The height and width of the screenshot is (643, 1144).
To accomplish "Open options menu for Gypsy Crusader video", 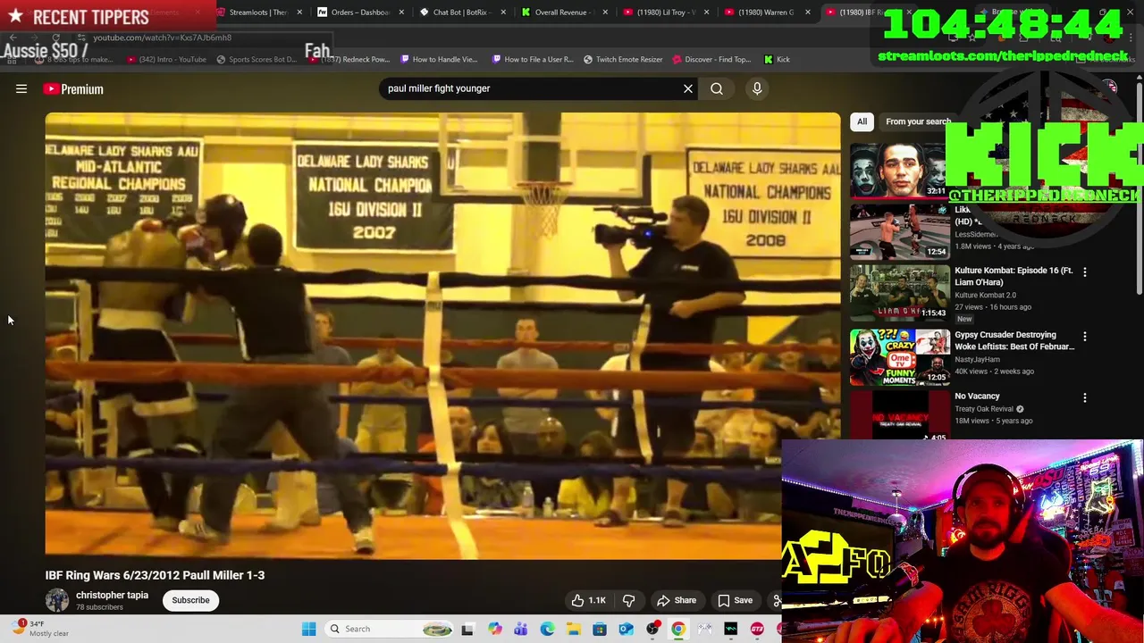I will (1085, 336).
